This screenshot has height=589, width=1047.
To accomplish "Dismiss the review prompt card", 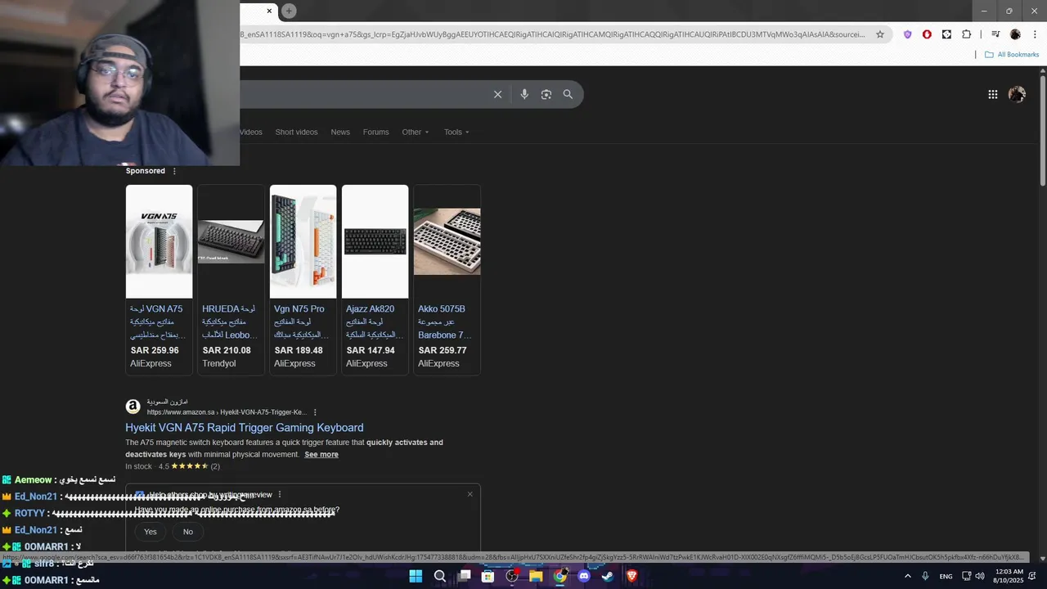I will pyautogui.click(x=470, y=494).
